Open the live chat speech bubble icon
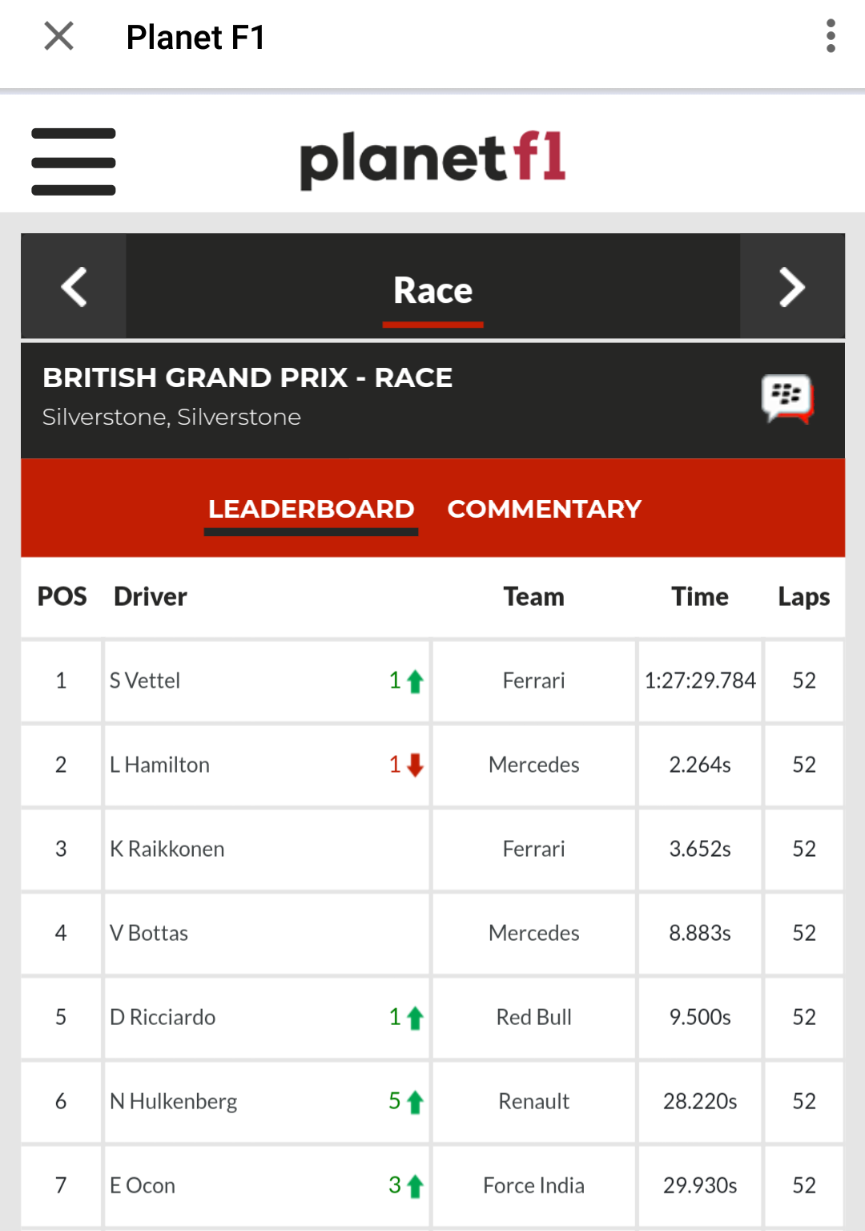This screenshot has width=865, height=1231. point(787,398)
